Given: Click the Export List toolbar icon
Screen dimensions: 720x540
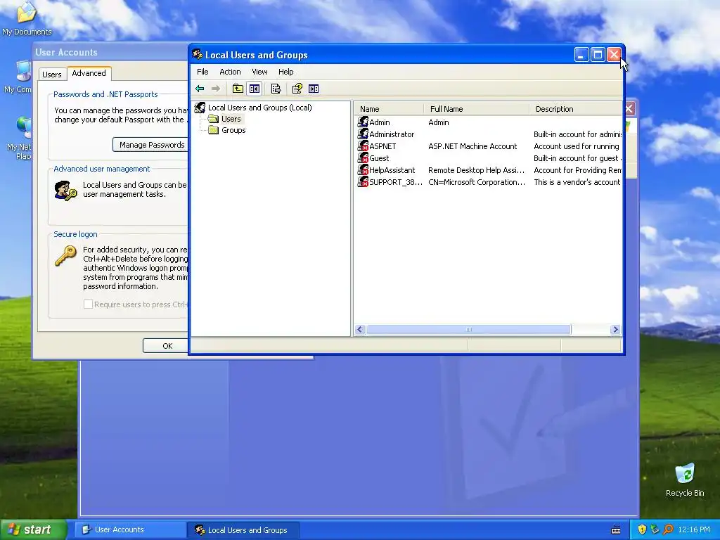Looking at the screenshot, I should point(276,89).
